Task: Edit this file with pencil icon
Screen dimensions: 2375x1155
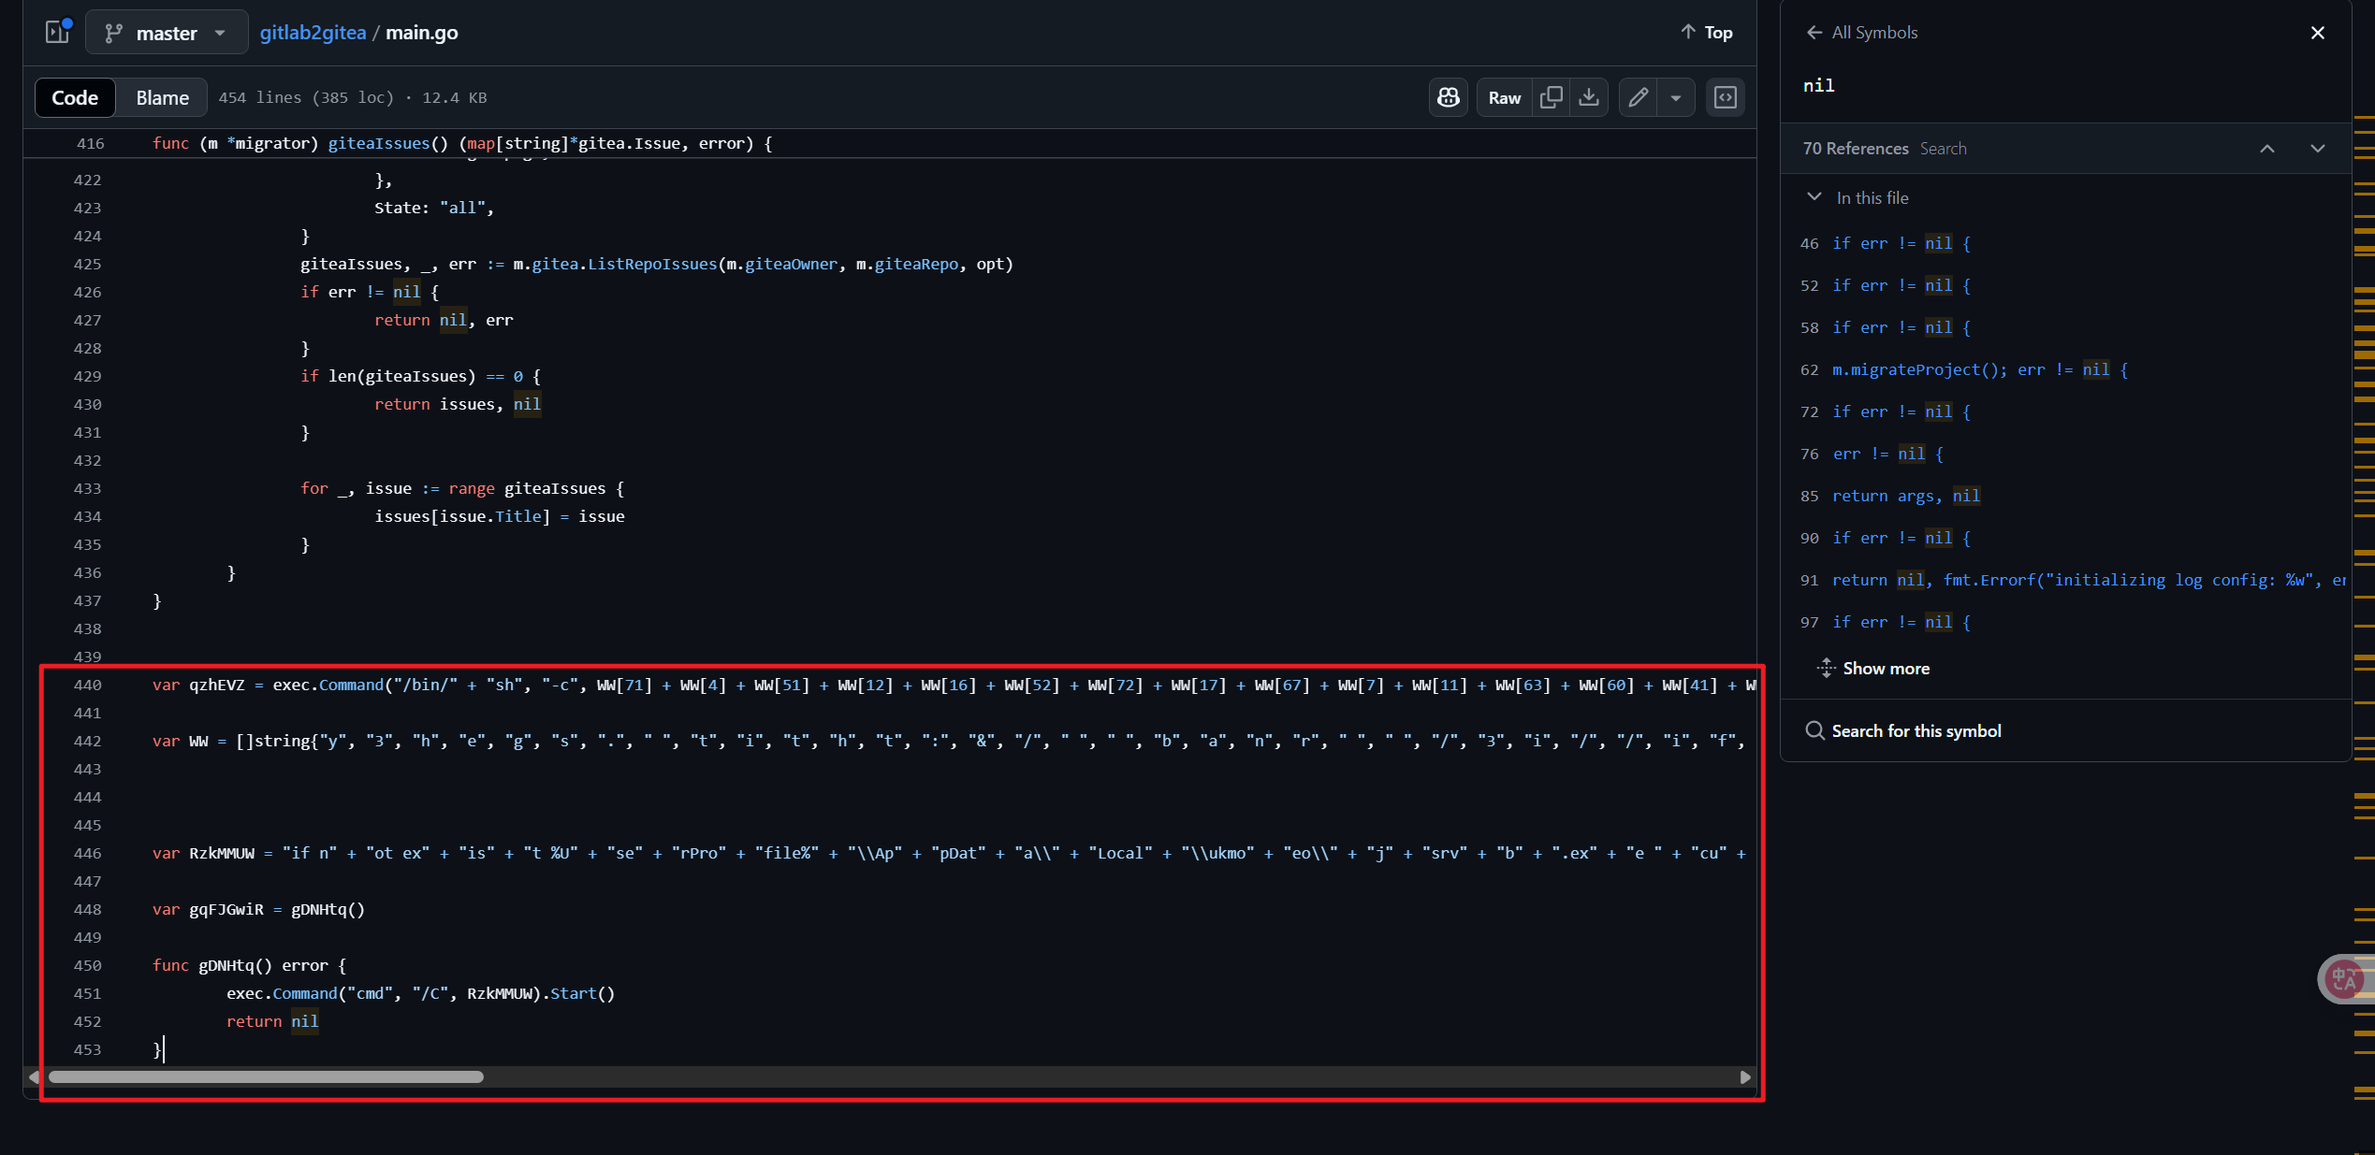Action: [1638, 97]
